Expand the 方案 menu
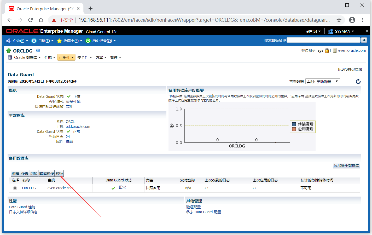This screenshot has height=235, width=372. [101, 58]
